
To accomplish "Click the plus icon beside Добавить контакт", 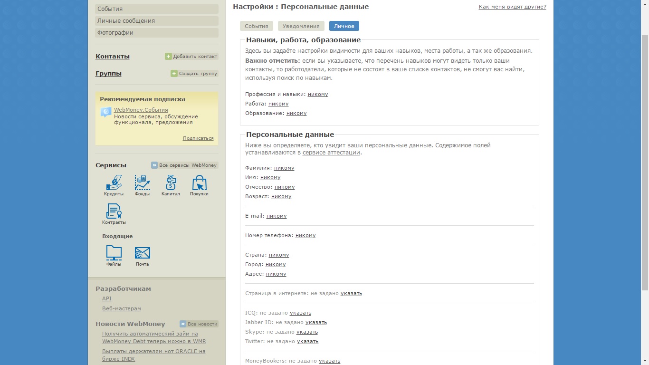I will 168,56.
